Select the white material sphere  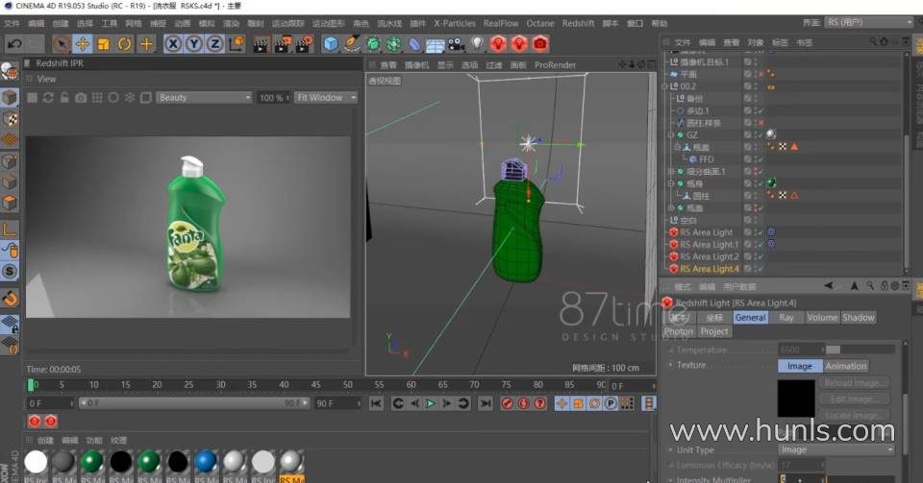coord(36,463)
